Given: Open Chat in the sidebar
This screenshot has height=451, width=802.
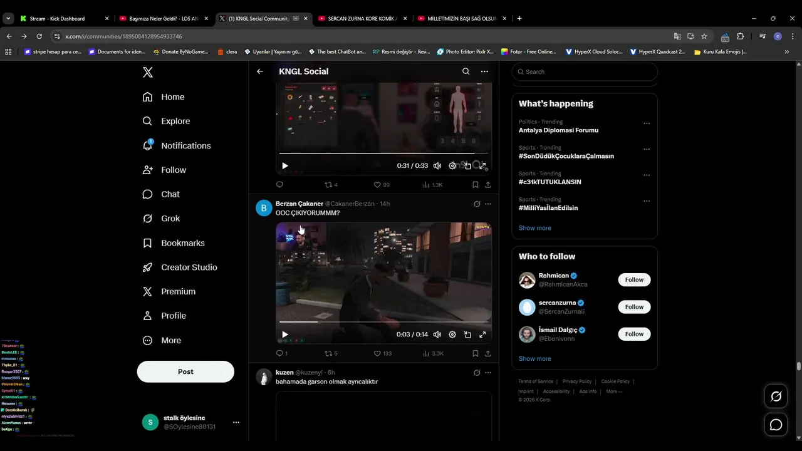Looking at the screenshot, I should (x=161, y=194).
